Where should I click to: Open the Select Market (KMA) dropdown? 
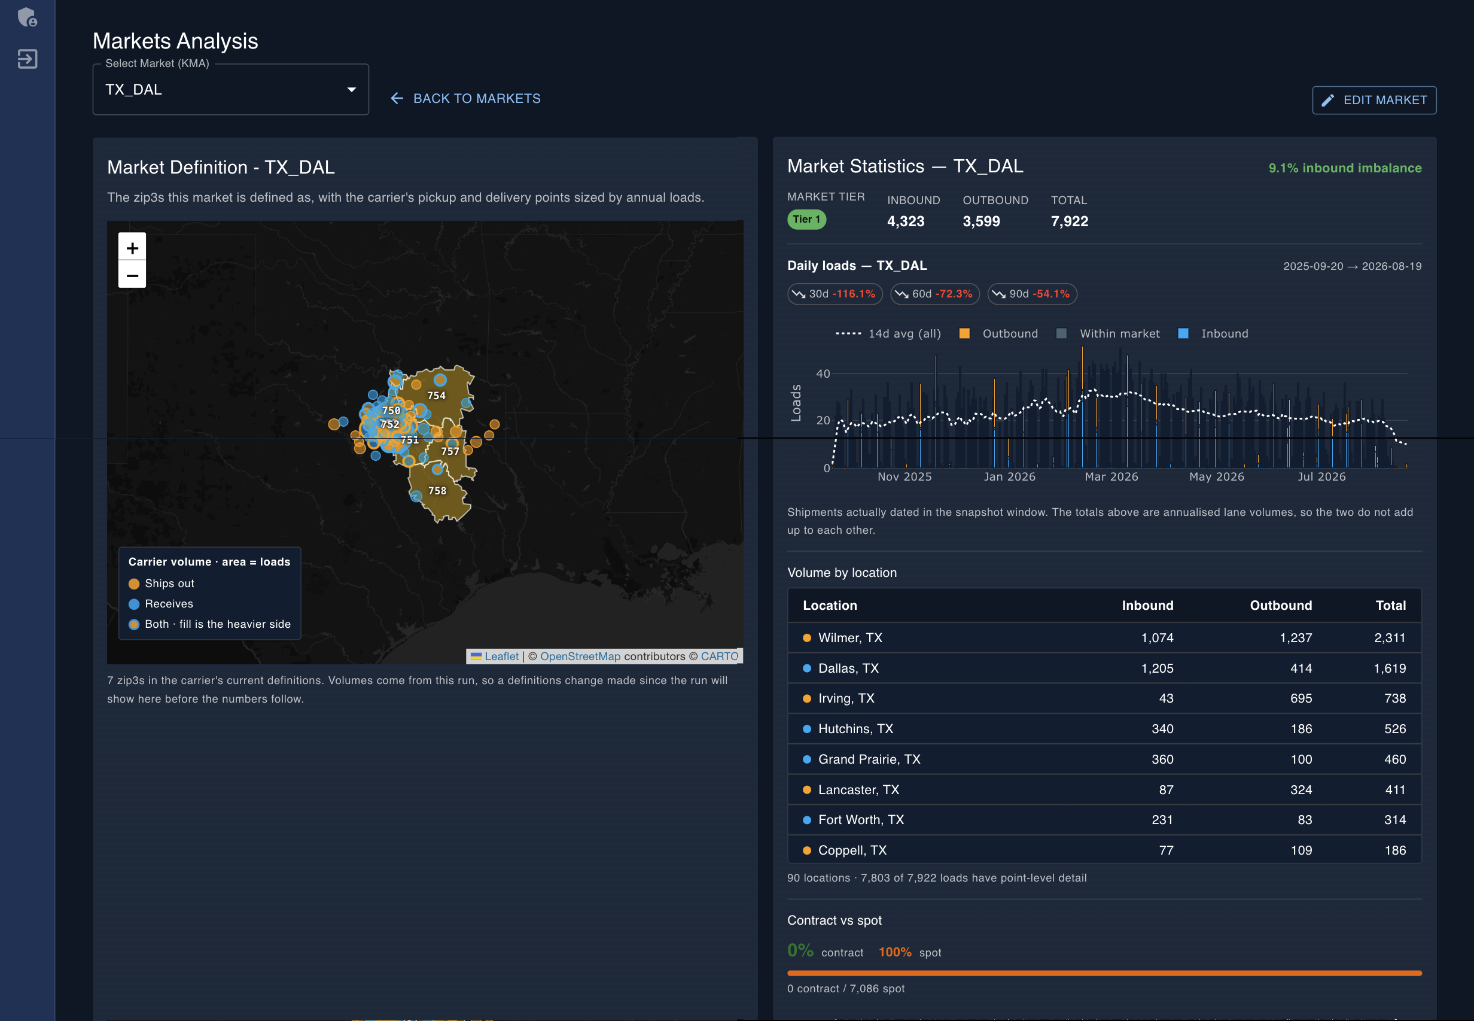coord(231,90)
